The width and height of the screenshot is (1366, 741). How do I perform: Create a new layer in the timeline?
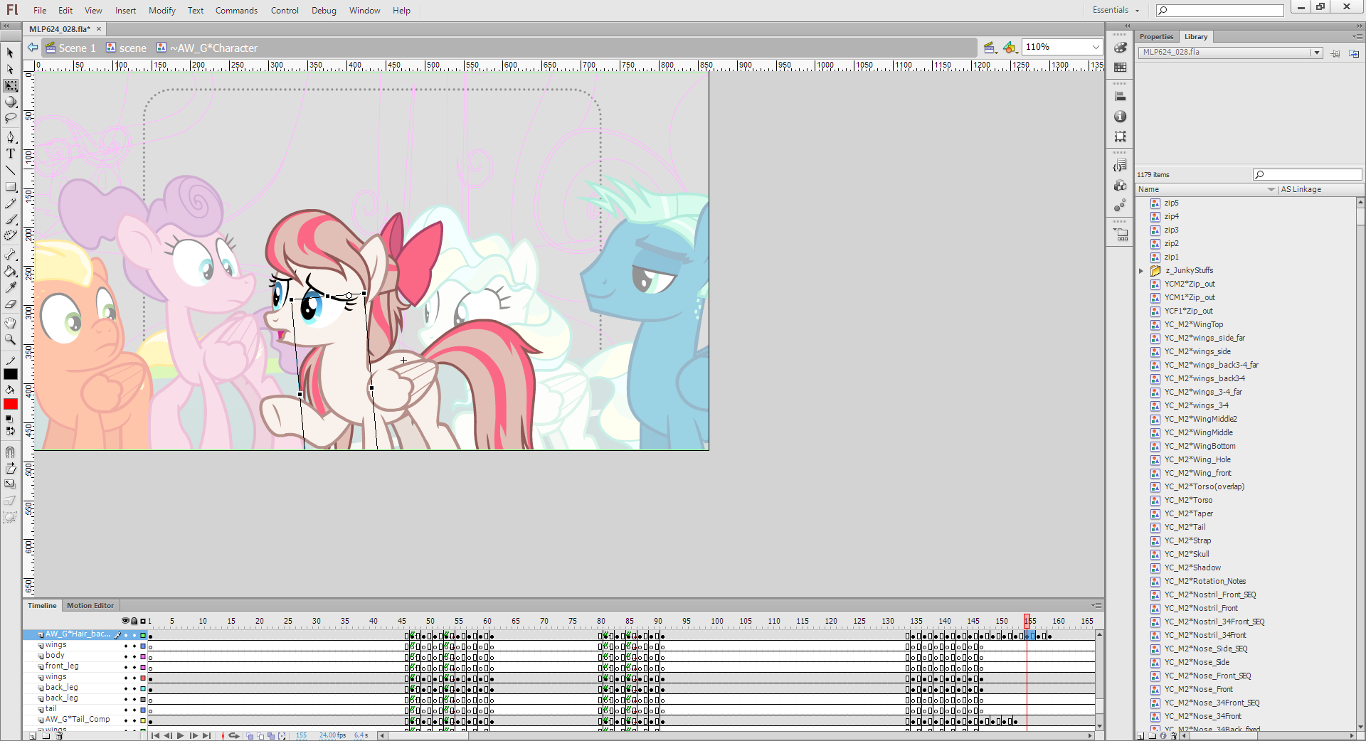[33, 736]
